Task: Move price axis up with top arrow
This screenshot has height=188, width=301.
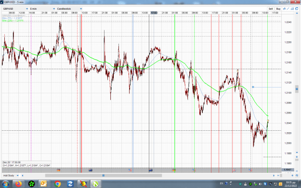Action: point(297,13)
